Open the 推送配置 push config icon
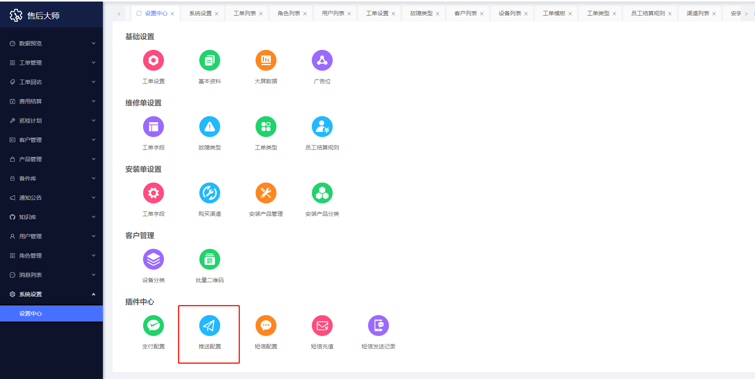The image size is (755, 379). (x=209, y=326)
